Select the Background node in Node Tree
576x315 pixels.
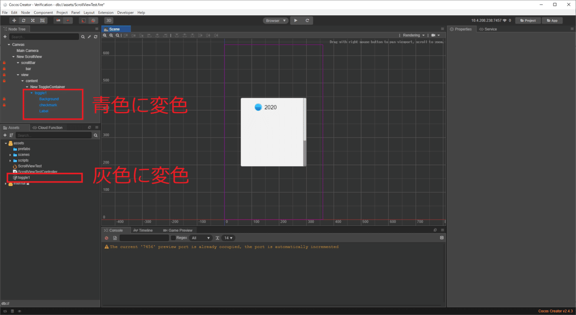pos(49,99)
